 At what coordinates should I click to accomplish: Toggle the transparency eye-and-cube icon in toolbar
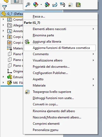coord(71,5)
